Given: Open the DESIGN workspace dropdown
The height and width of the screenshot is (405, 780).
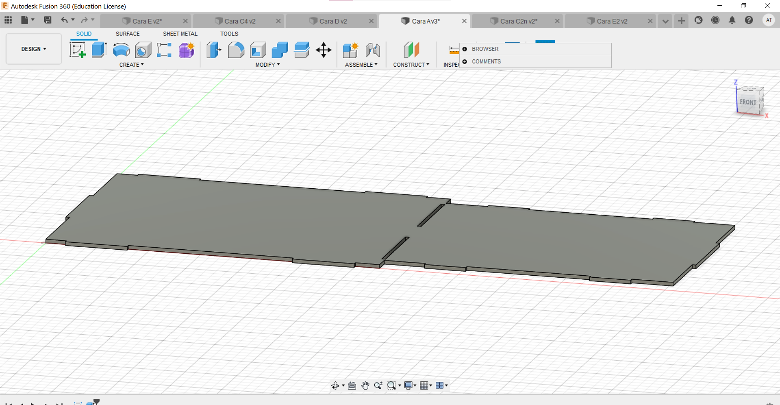Looking at the screenshot, I should click(34, 49).
